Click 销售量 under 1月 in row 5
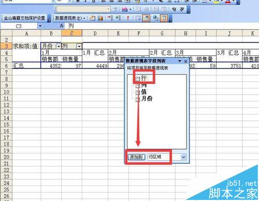The height and width of the screenshot is (201, 259). (x=71, y=59)
